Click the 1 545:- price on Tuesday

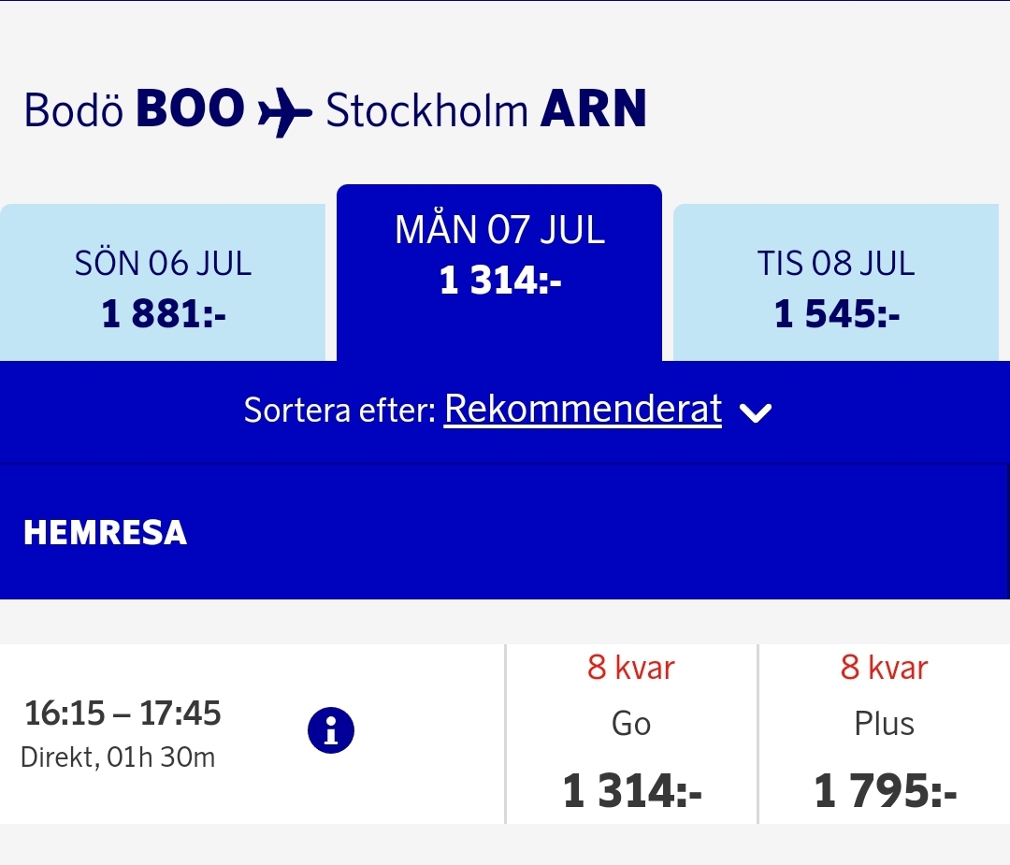pos(837,314)
